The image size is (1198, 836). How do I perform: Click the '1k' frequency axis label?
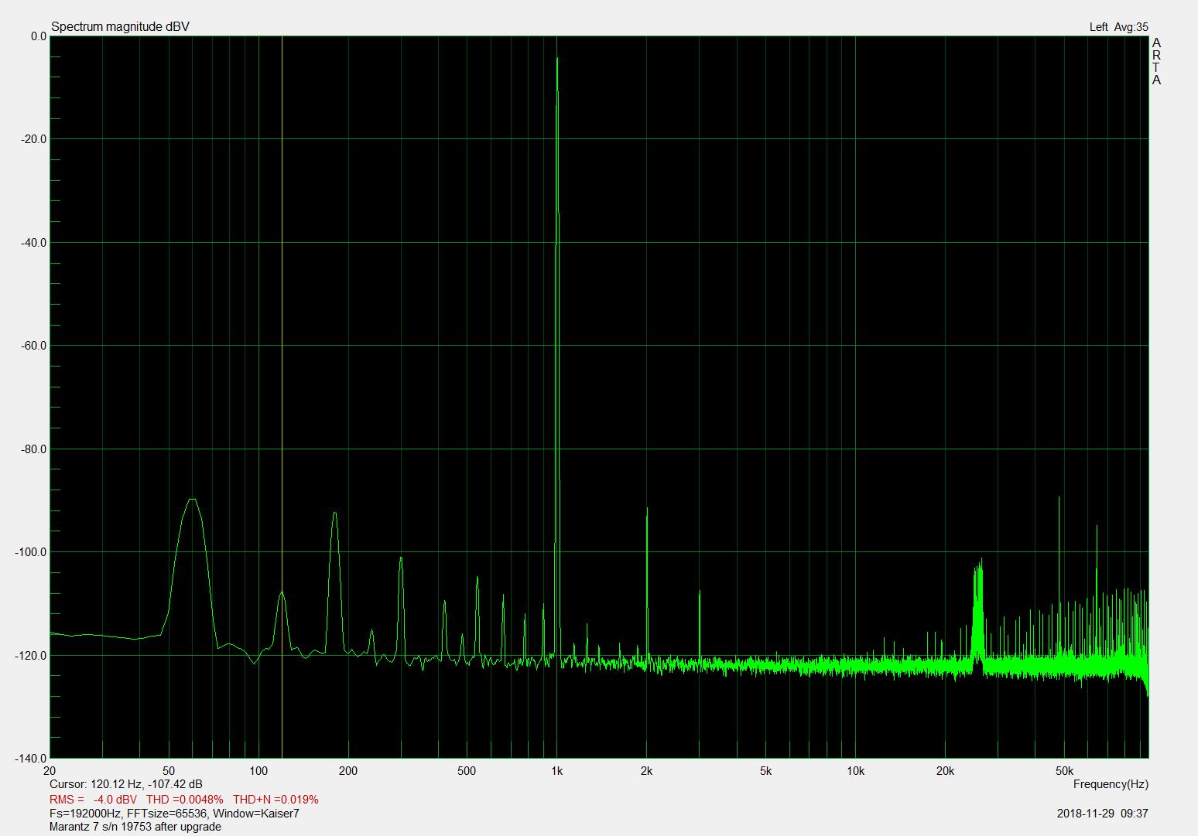(x=556, y=771)
